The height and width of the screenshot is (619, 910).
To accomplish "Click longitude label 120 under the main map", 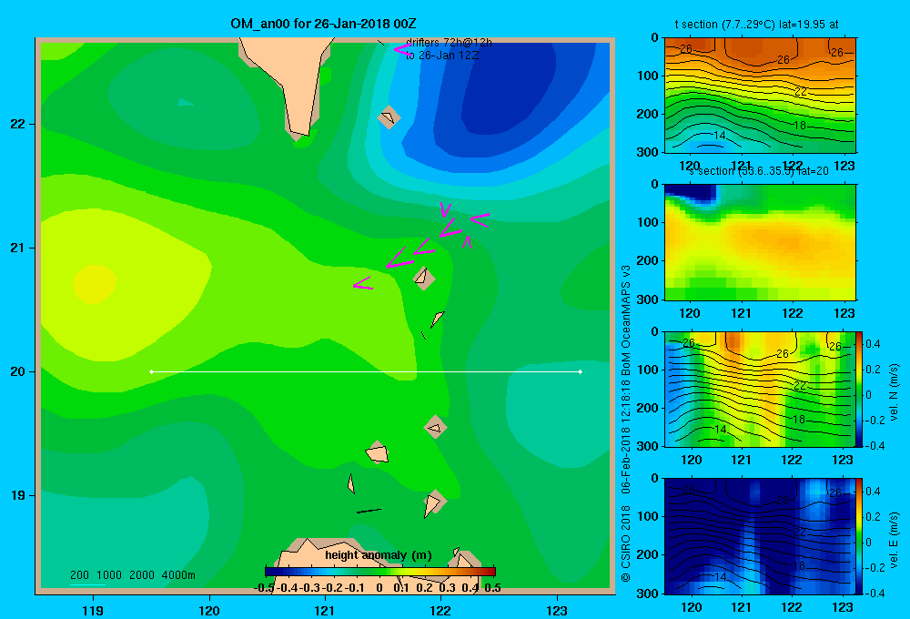I will click(x=209, y=610).
